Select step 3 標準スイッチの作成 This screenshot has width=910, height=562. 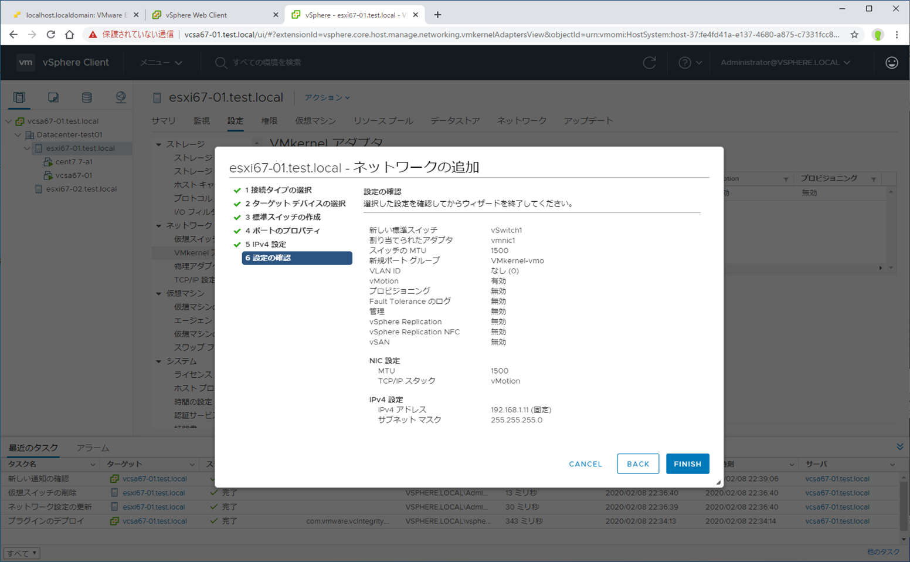point(283,217)
